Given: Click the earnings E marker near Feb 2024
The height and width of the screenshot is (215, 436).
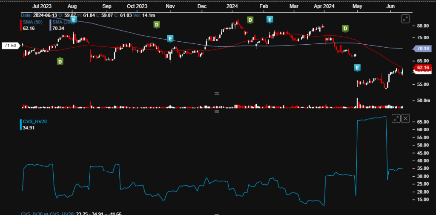Looking at the screenshot, I should [x=270, y=20].
